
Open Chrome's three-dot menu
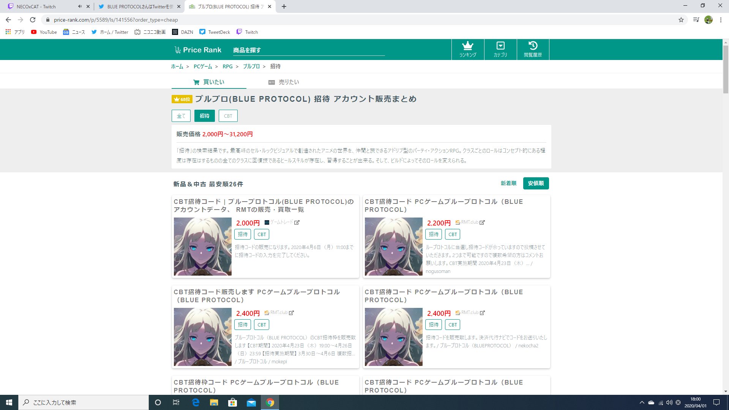(x=721, y=20)
